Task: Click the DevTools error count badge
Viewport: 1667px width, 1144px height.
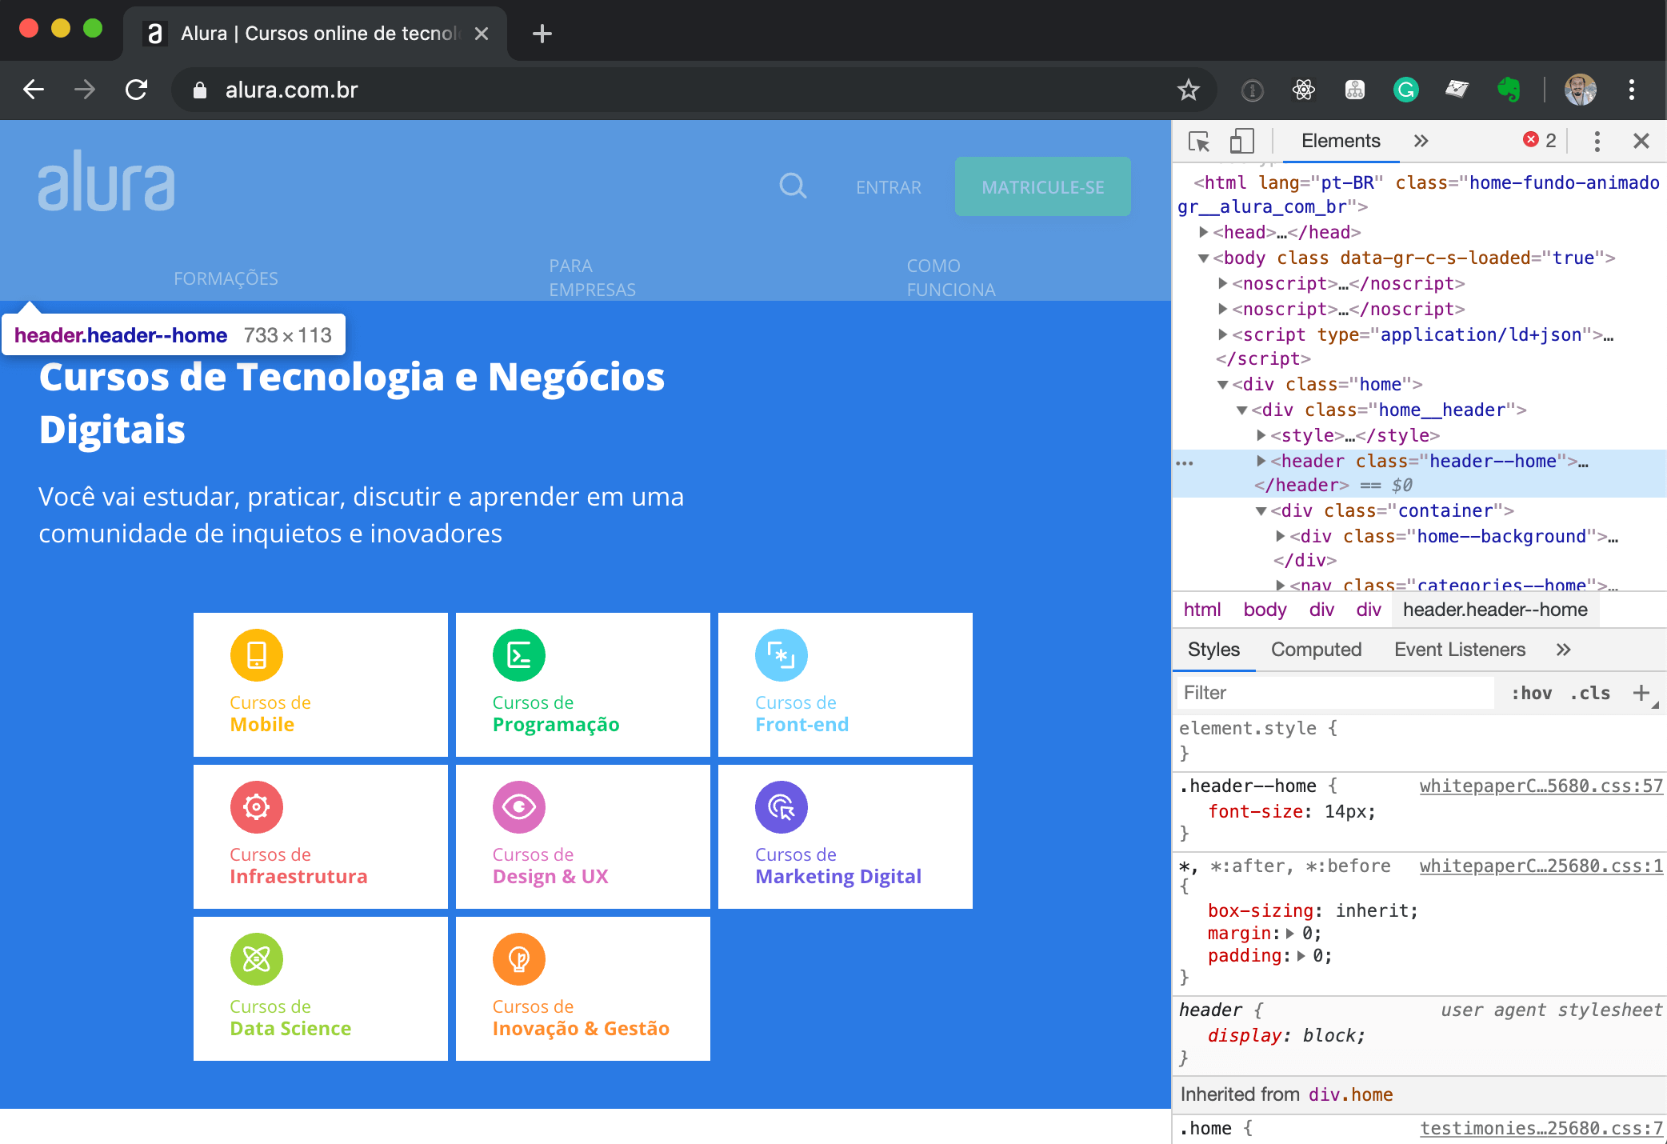Action: pyautogui.click(x=1539, y=141)
